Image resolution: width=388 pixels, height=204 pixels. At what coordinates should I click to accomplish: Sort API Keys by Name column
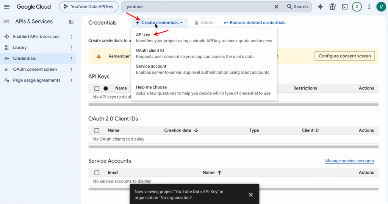coord(121,88)
